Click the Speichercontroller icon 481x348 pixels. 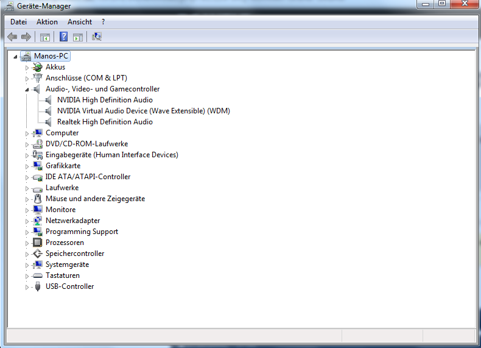(37, 254)
